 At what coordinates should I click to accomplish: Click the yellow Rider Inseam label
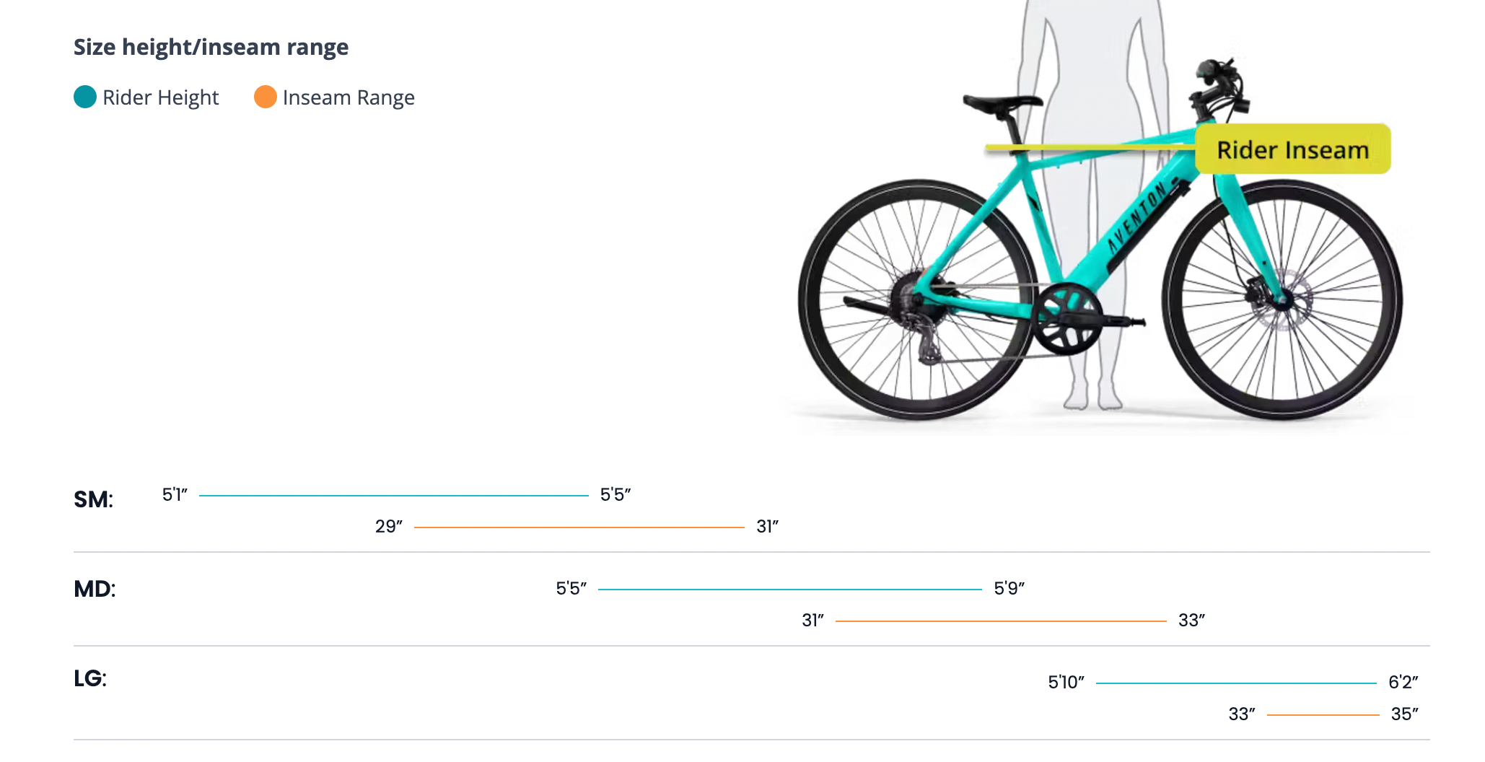coord(1292,149)
